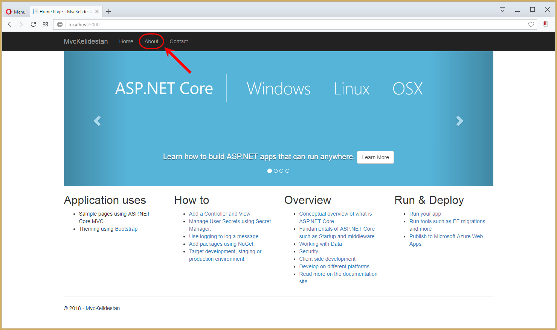Close the Home Page browser tab
This screenshot has width=557, height=330.
[x=97, y=12]
